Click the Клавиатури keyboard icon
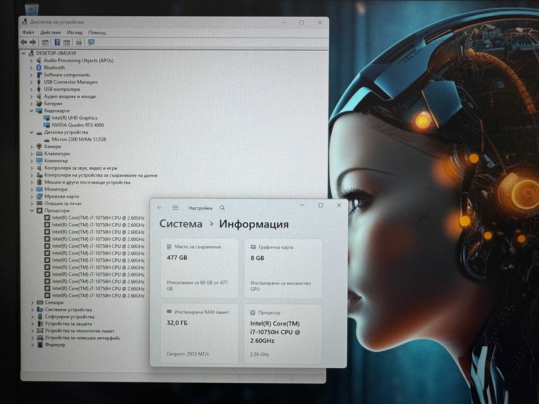 [39, 154]
